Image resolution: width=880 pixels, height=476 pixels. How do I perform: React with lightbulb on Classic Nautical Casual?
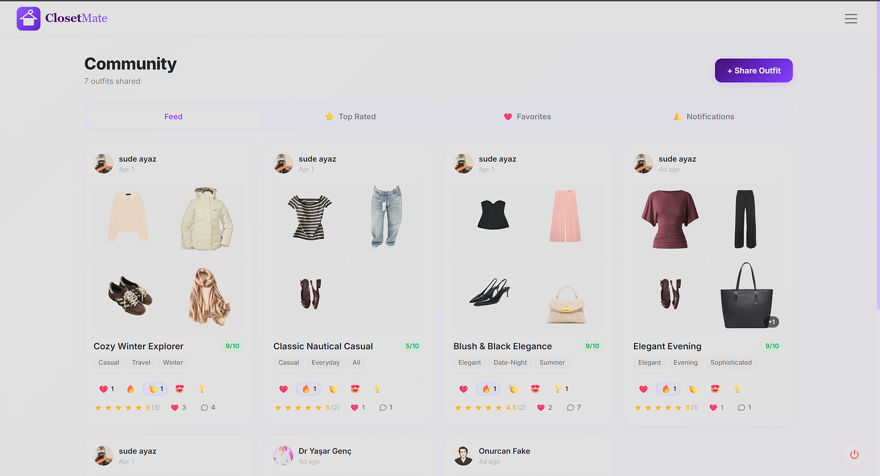point(377,389)
